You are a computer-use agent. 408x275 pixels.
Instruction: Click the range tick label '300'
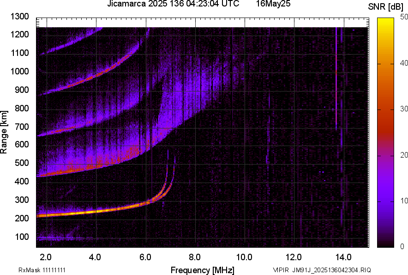(22, 200)
